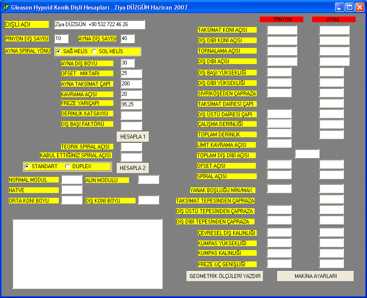
Task: Click the application icon in title bar
Action: click(x=6, y=7)
